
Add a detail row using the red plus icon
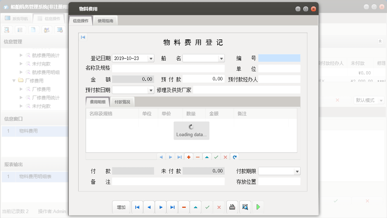click(189, 157)
